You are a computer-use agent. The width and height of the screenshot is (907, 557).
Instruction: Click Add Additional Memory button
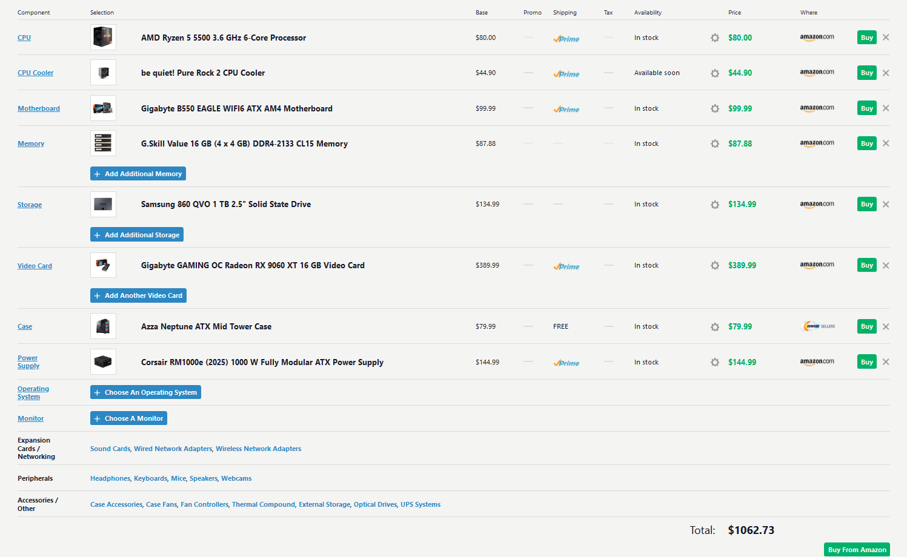[138, 174]
